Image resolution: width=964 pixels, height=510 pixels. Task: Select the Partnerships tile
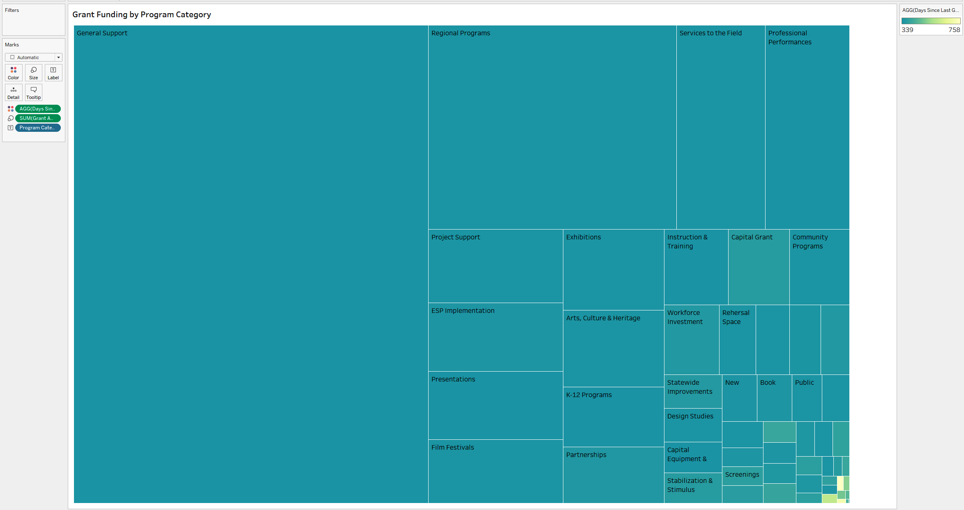click(613, 475)
